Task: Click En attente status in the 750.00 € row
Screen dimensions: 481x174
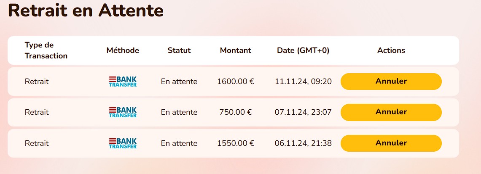Action: [179, 112]
